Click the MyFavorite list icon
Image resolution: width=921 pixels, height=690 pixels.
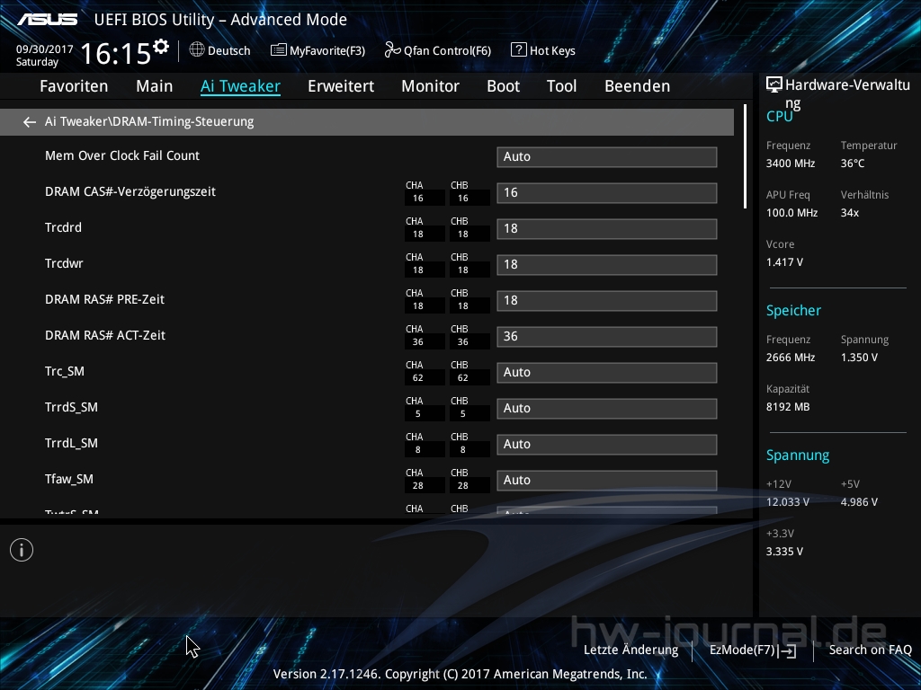tap(279, 50)
